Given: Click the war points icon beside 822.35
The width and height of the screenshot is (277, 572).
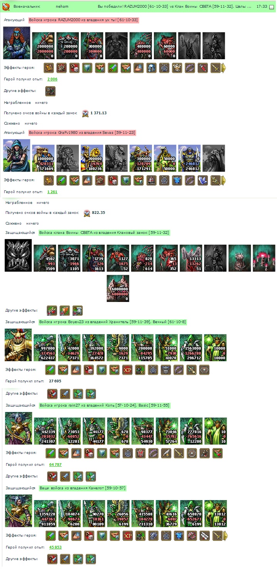Looking at the screenshot, I should coord(87,213).
